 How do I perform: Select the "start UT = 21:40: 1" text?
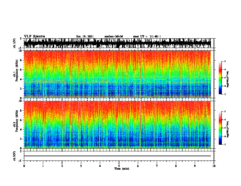point(147,36)
